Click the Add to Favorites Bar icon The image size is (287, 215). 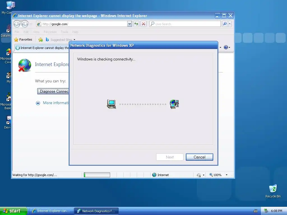(x=41, y=39)
